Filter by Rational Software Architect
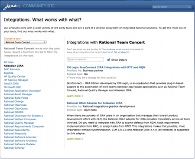 pos(20,140)
